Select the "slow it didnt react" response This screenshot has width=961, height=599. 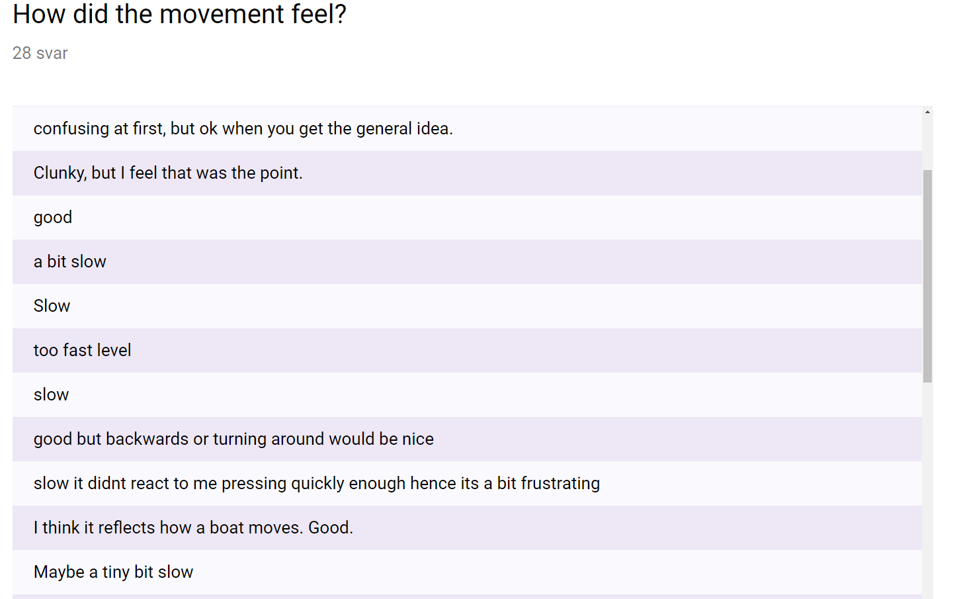(x=316, y=483)
